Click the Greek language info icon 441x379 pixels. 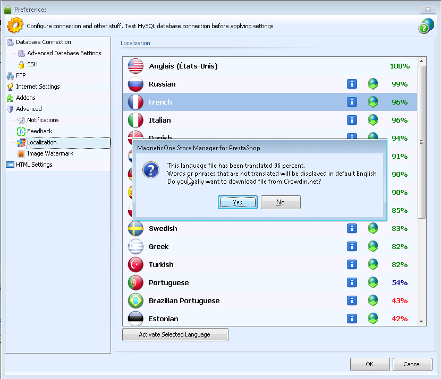point(352,246)
